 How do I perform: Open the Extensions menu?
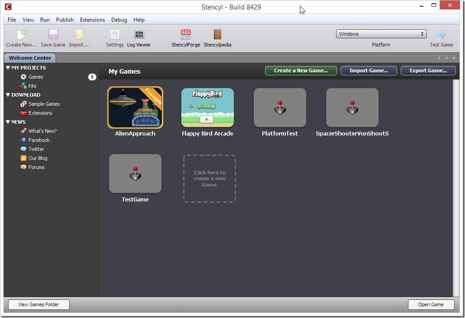(x=92, y=20)
